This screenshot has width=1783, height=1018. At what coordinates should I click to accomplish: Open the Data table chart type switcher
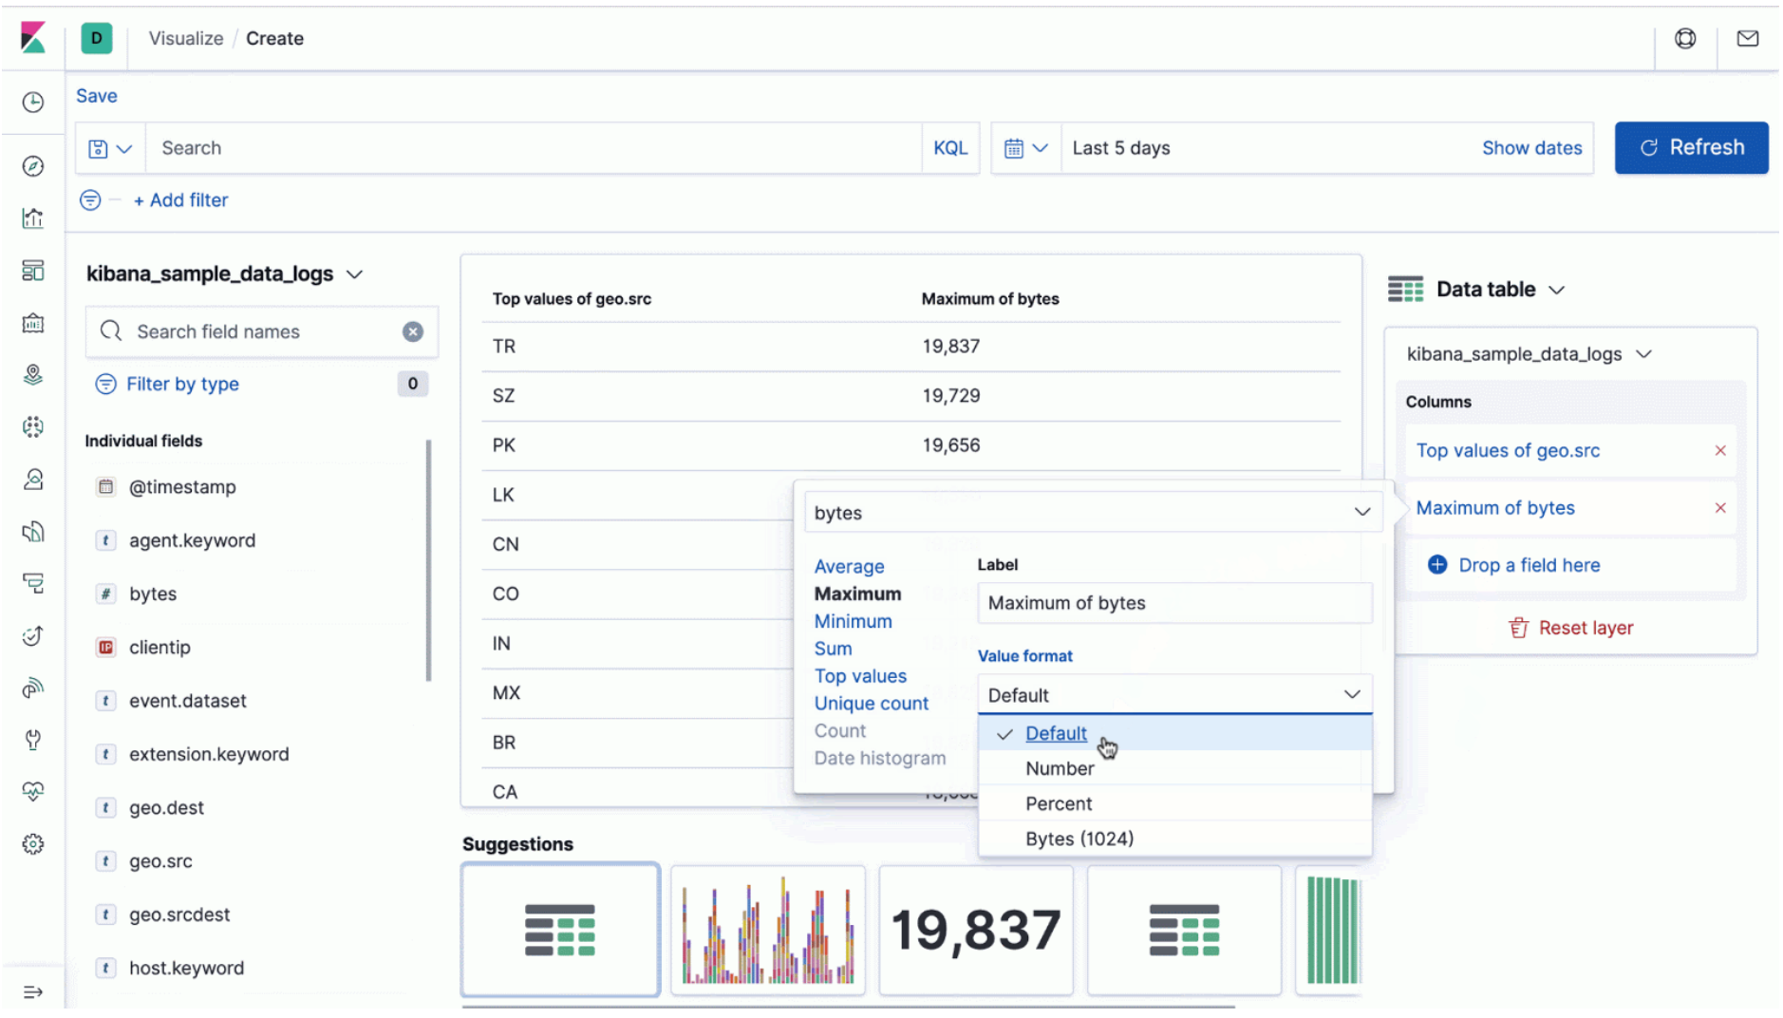tap(1476, 290)
